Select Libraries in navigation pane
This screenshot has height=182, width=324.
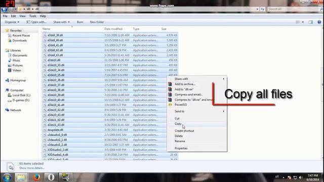(16, 51)
